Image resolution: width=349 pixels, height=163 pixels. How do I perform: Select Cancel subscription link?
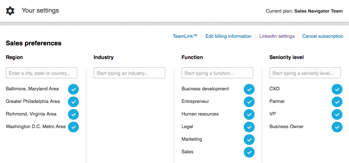323,36
